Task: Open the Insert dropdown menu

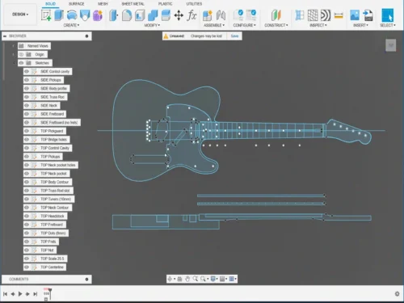Action: click(x=360, y=25)
